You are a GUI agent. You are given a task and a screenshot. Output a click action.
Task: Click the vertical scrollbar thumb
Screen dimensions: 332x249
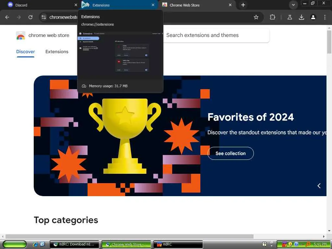click(329, 42)
